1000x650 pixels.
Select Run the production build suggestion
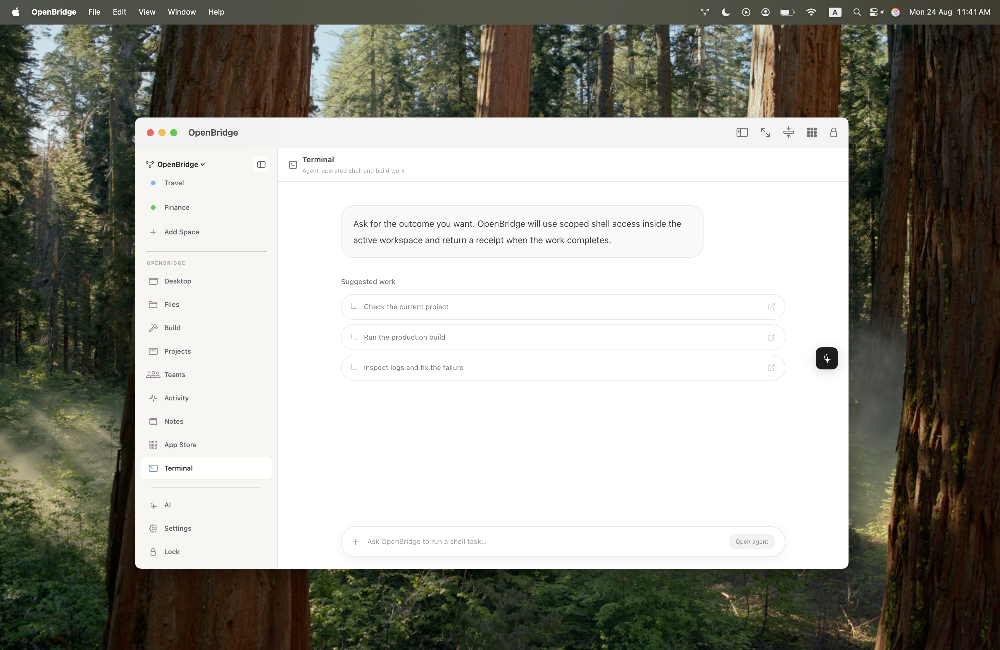(x=563, y=337)
